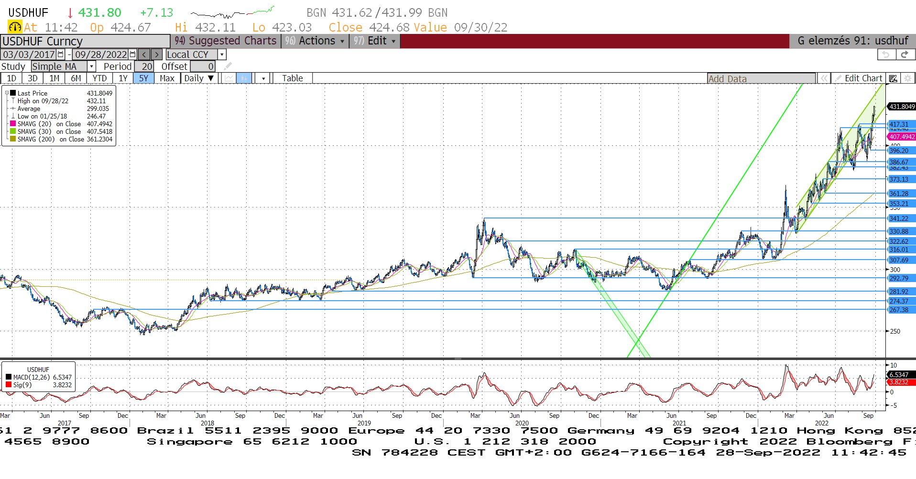Click the Simple MA study box
916x479 pixels.
[x=59, y=66]
